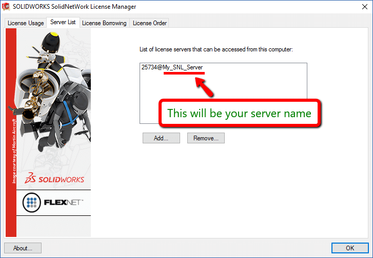Confirm with the OK button
This screenshot has height=258, width=373.
click(350, 248)
